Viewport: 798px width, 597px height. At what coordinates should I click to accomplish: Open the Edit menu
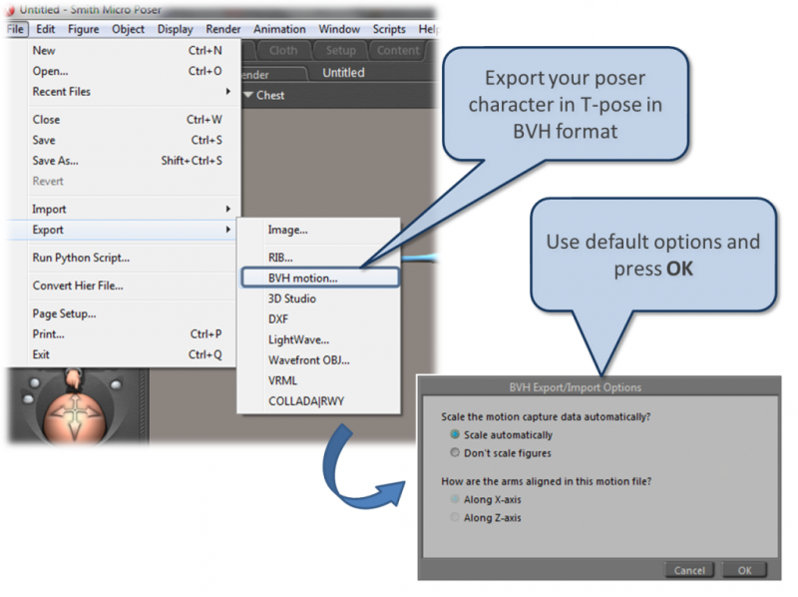[x=45, y=29]
